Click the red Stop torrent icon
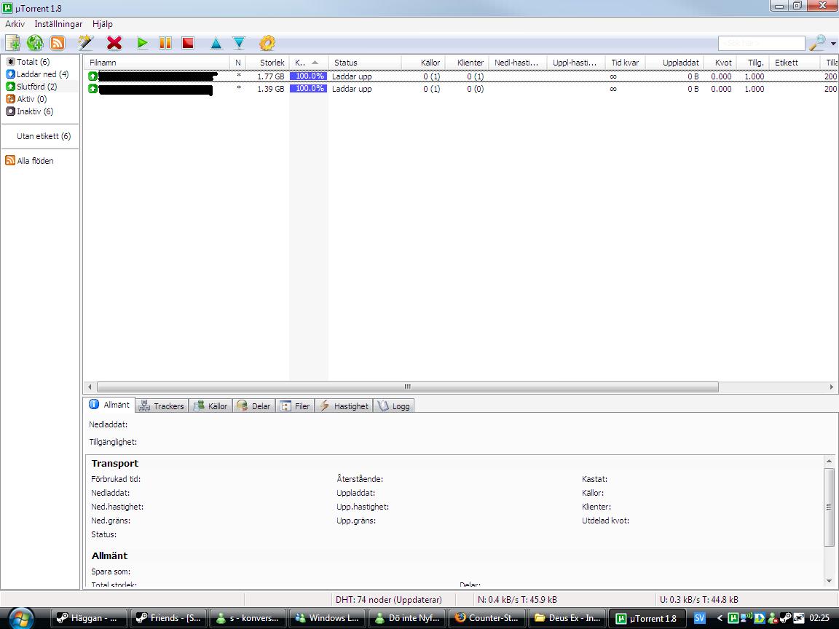The width and height of the screenshot is (839, 629). point(188,43)
